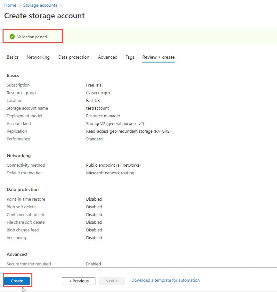Switch to the Basics tab
277x292 pixels.
click(12, 57)
